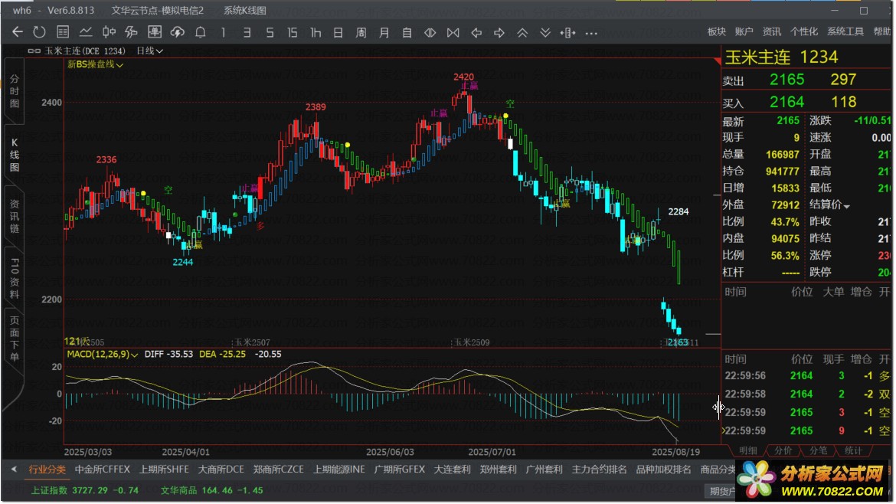Screen dimensions: 896x504
Task: Select the 大连套利 bottom tab
Action: coord(452,469)
